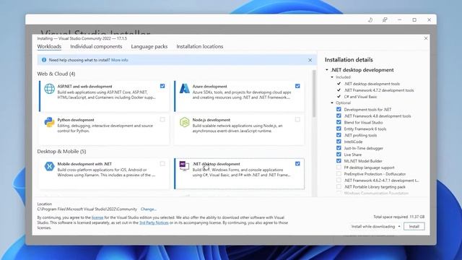
Task: Dismiss the help banner with its X
Action: point(310,60)
